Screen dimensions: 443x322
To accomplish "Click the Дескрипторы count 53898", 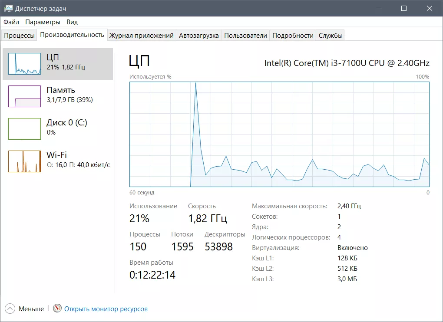I will click(x=218, y=246).
